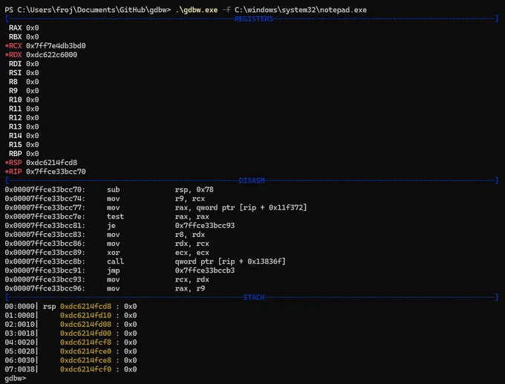Click operand qword ptr [rip + 0x13836f]
Screen dimensions: 505x384
pyautogui.click(x=230, y=261)
